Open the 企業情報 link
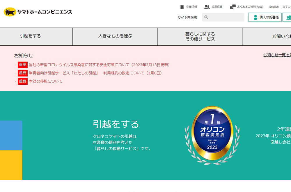This screenshot has width=291, height=192. (191, 7)
